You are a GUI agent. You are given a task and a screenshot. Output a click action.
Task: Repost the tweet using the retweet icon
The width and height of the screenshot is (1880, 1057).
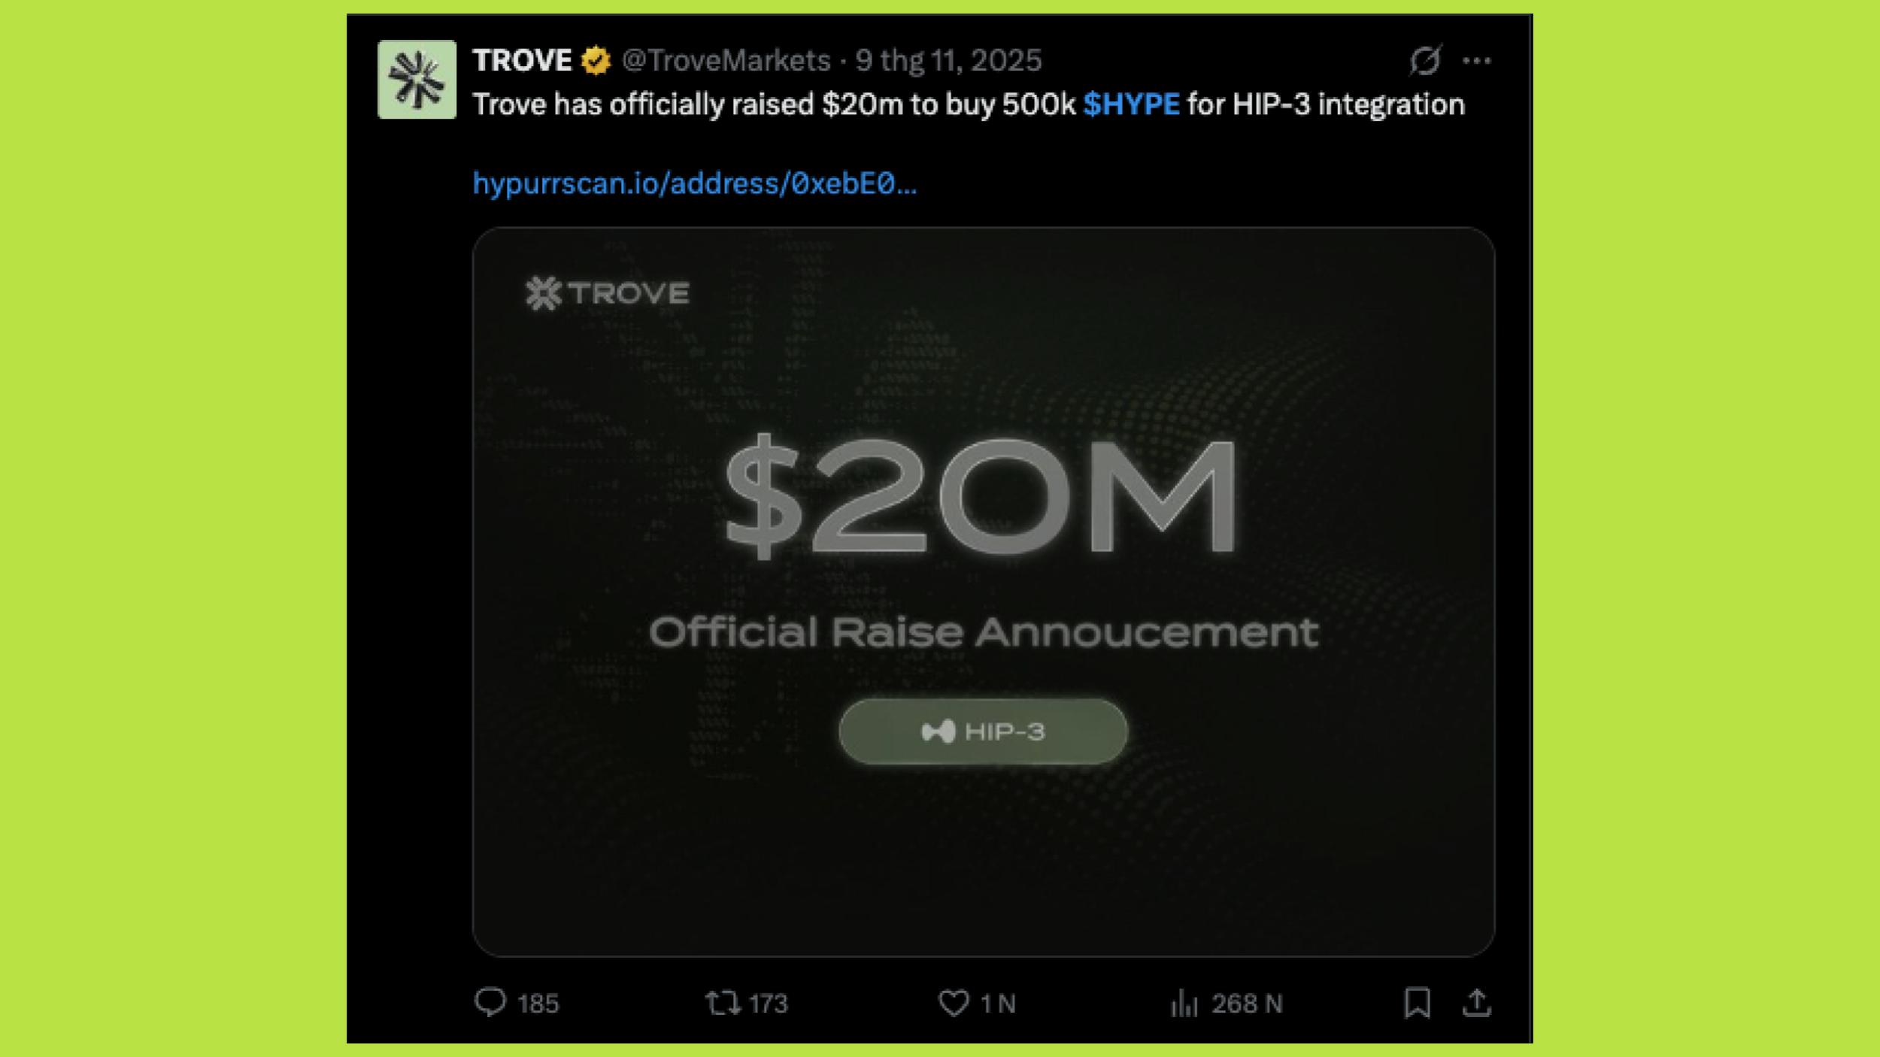point(723,1002)
